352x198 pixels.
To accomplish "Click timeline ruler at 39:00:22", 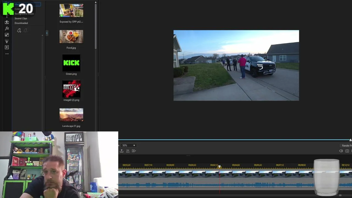I will (x=192, y=165).
